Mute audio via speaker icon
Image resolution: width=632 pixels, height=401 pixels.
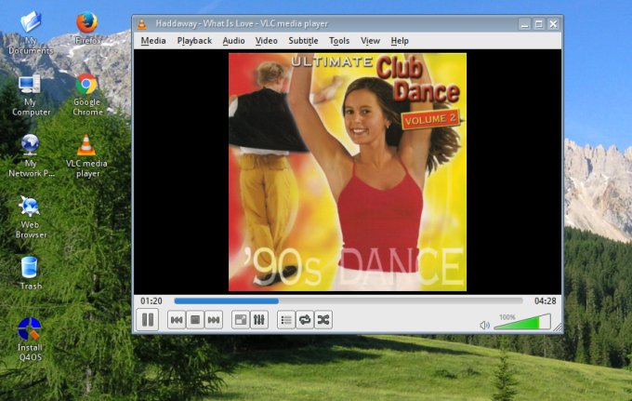(484, 325)
